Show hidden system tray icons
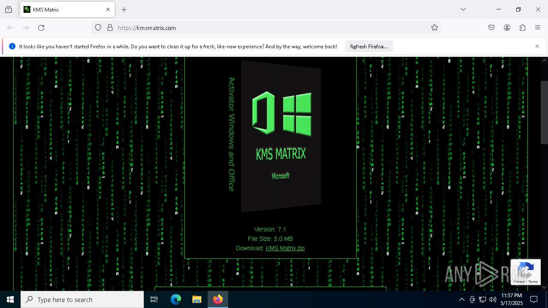Screen dimensions: 548x308 (x=462, y=299)
